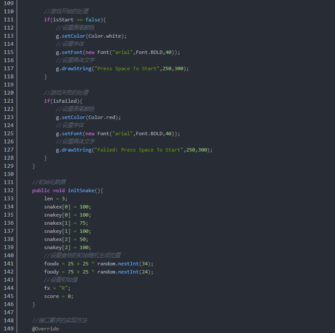Click line number 147 in the gutter
The height and width of the screenshot is (333, 335).
tap(9, 312)
